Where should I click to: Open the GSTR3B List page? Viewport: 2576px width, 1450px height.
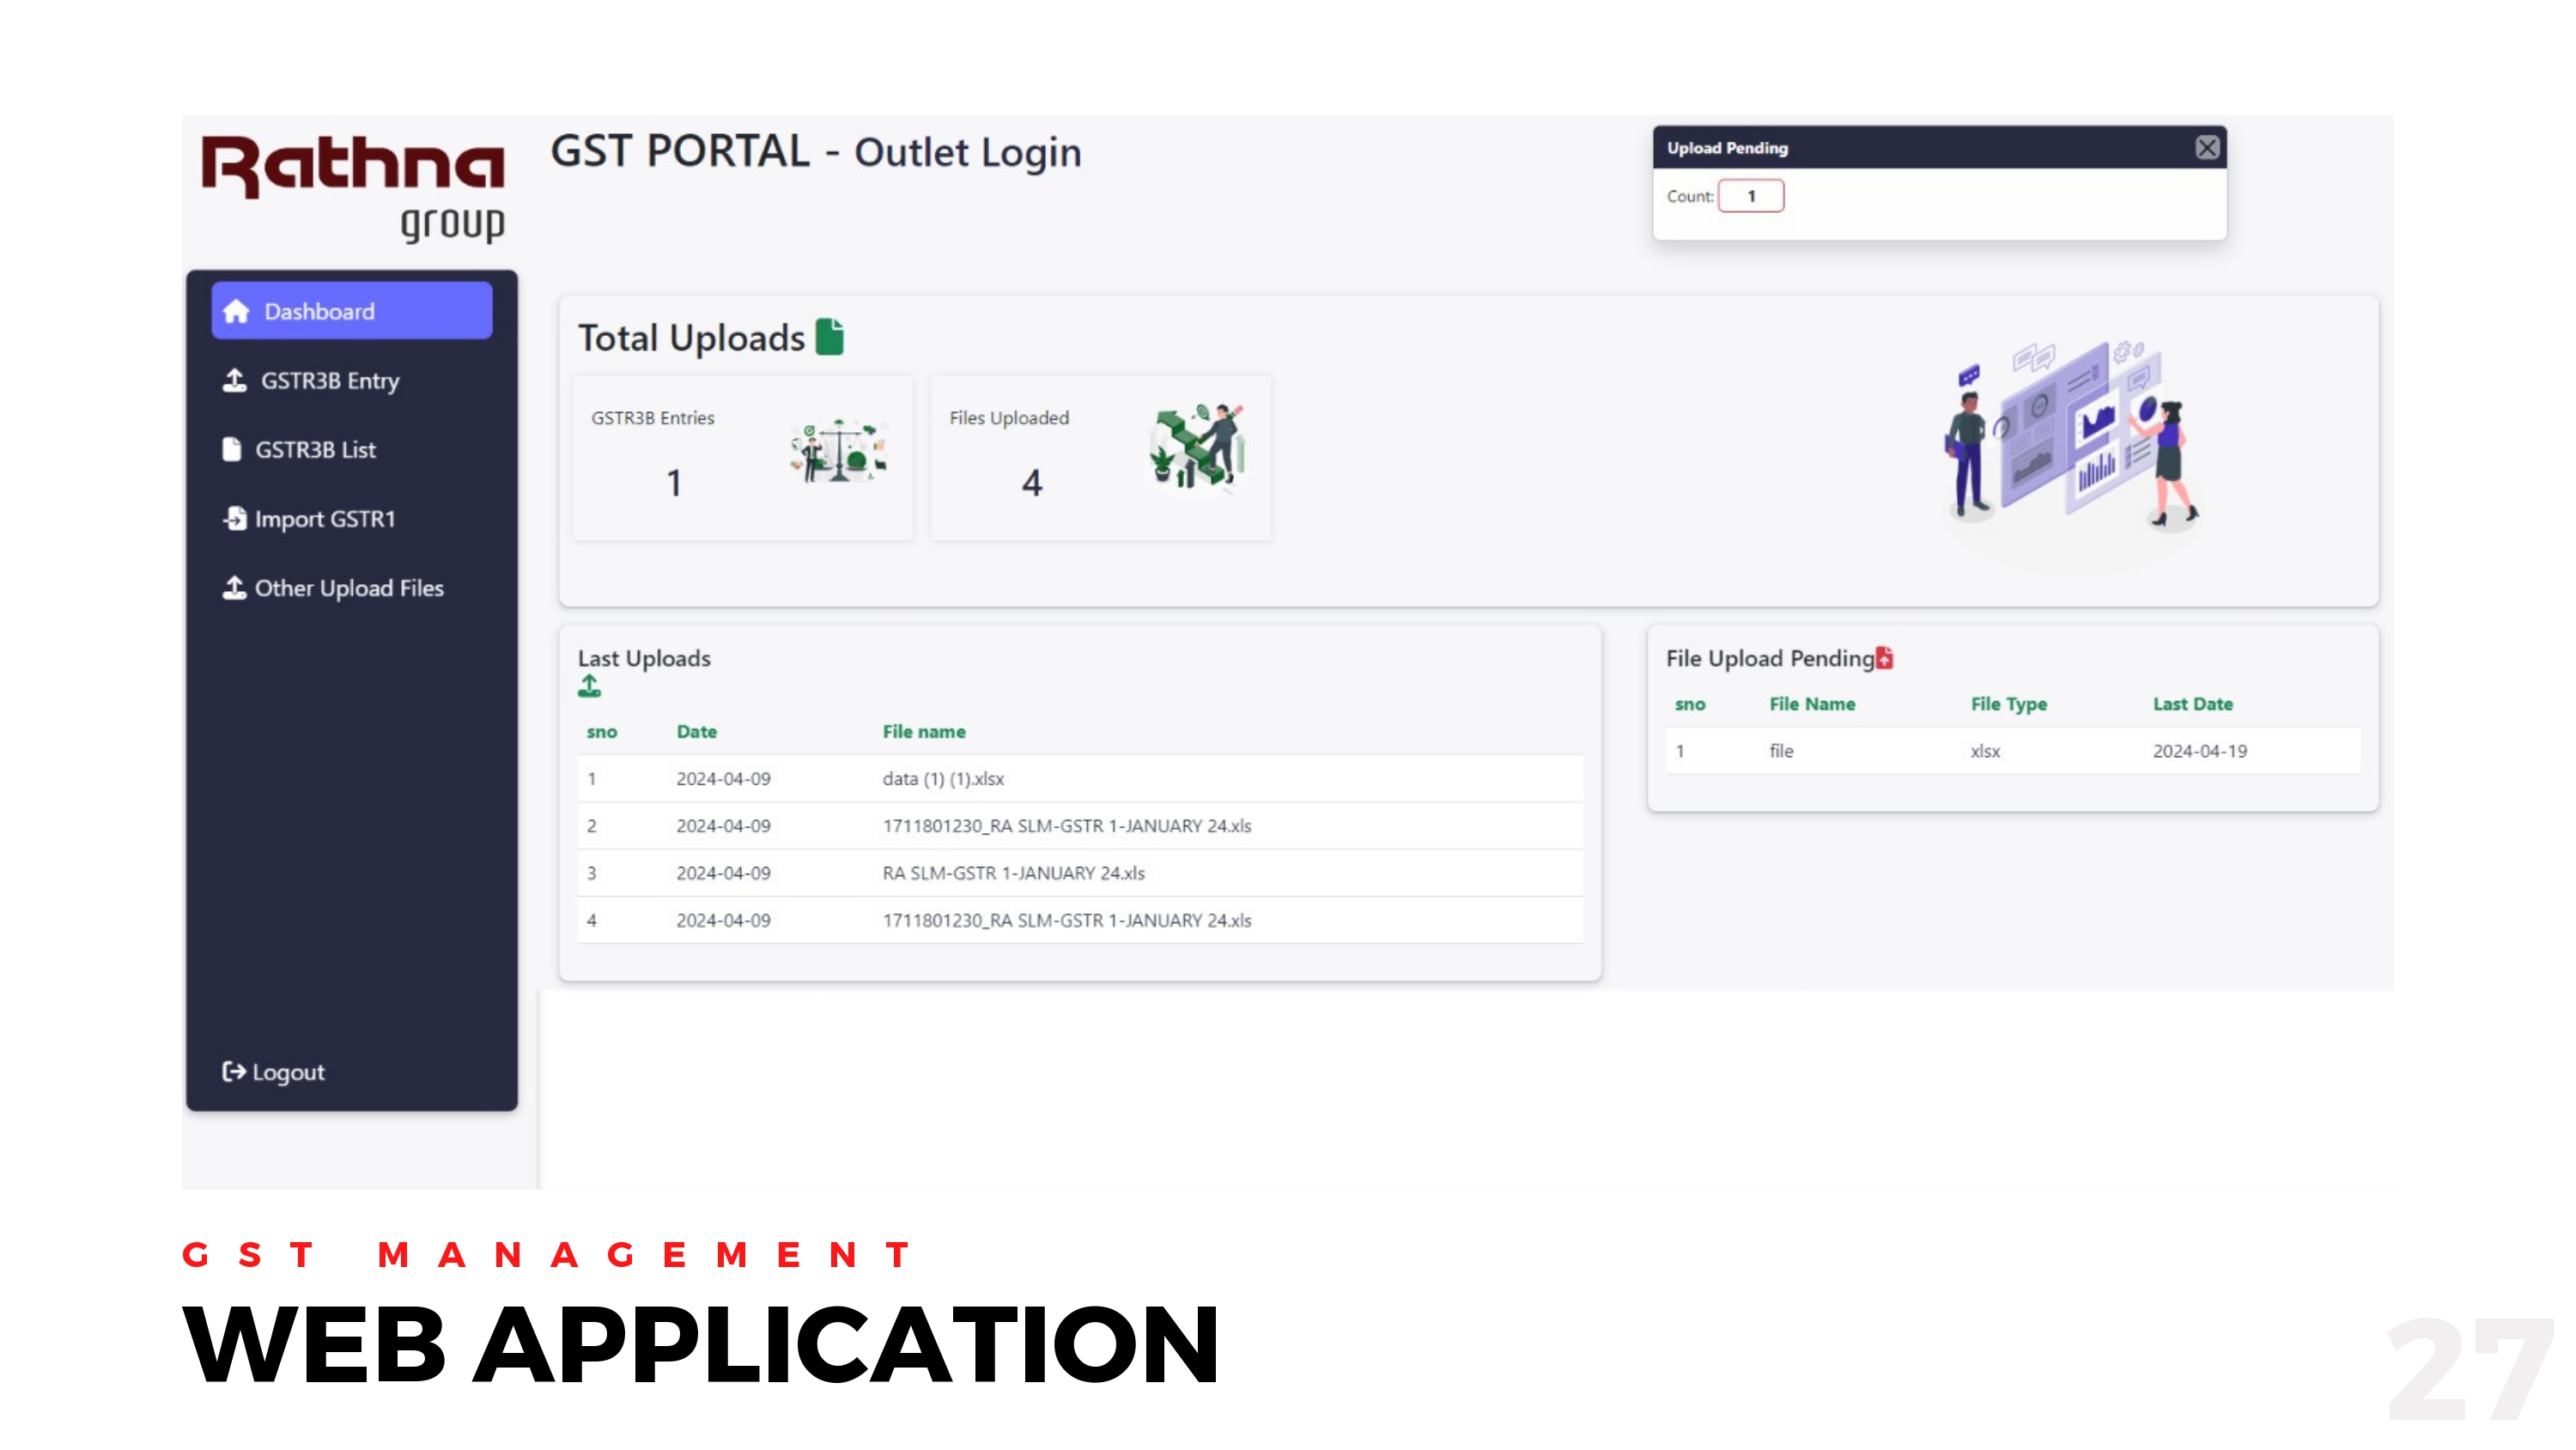(x=315, y=449)
